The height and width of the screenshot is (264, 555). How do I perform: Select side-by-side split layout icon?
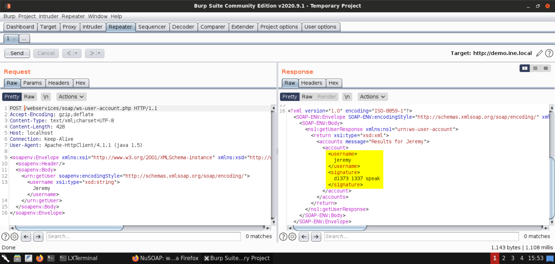point(524,68)
